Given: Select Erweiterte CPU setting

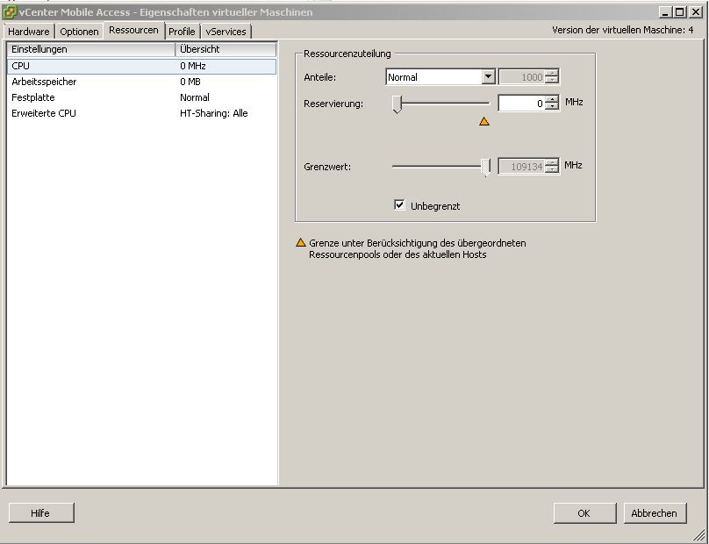Looking at the screenshot, I should coord(43,113).
